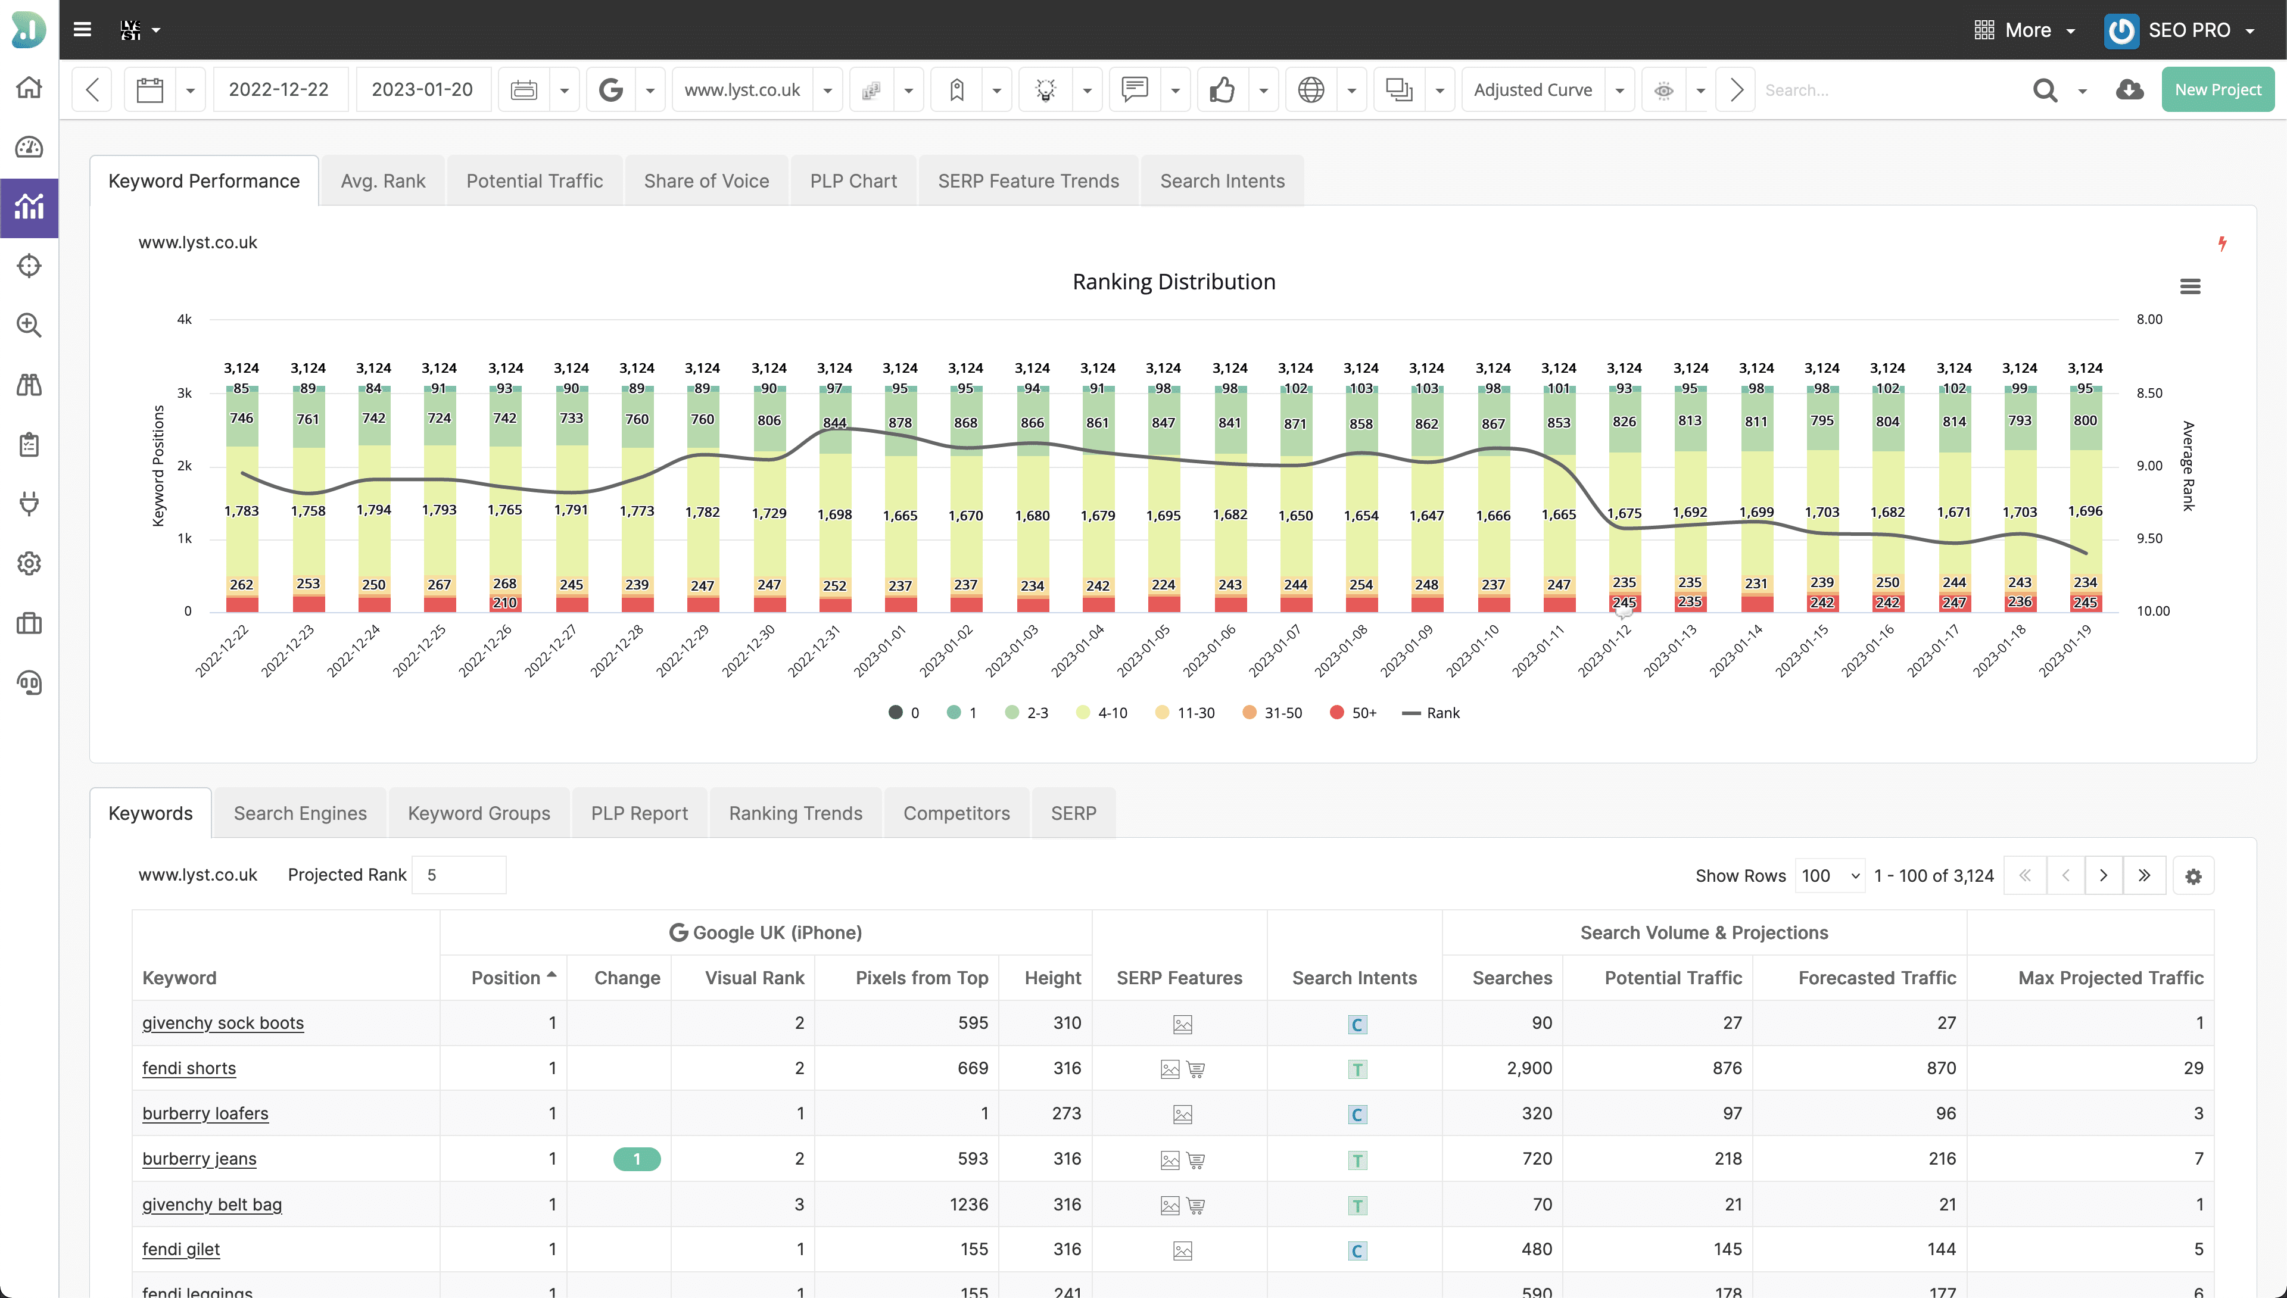The width and height of the screenshot is (2287, 1298).
Task: Open the 'burberry jeans' keyword link
Action: (x=199, y=1159)
